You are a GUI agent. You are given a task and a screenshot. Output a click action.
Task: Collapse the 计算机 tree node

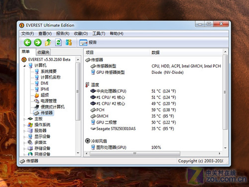(x=24, y=66)
